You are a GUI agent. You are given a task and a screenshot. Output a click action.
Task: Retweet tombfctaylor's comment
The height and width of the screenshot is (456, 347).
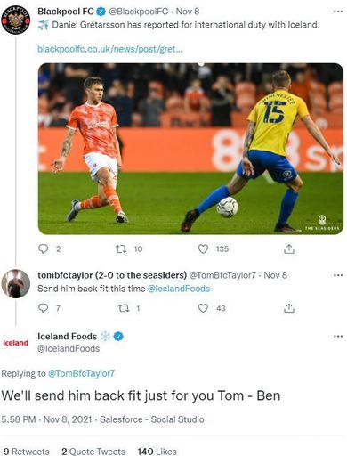coord(123,308)
